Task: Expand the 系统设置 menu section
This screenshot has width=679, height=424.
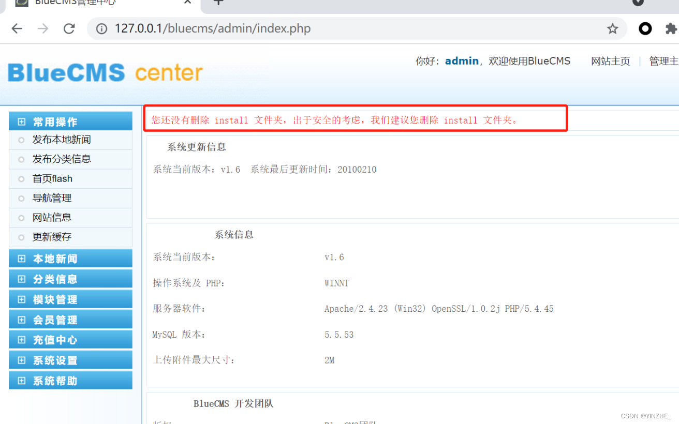Action: [70, 360]
